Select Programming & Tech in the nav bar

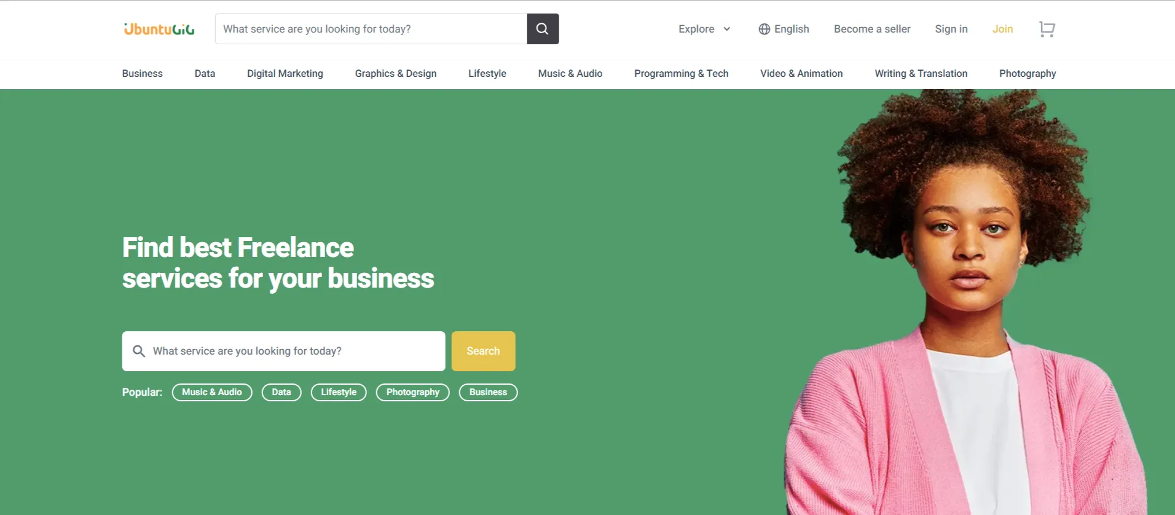click(682, 73)
